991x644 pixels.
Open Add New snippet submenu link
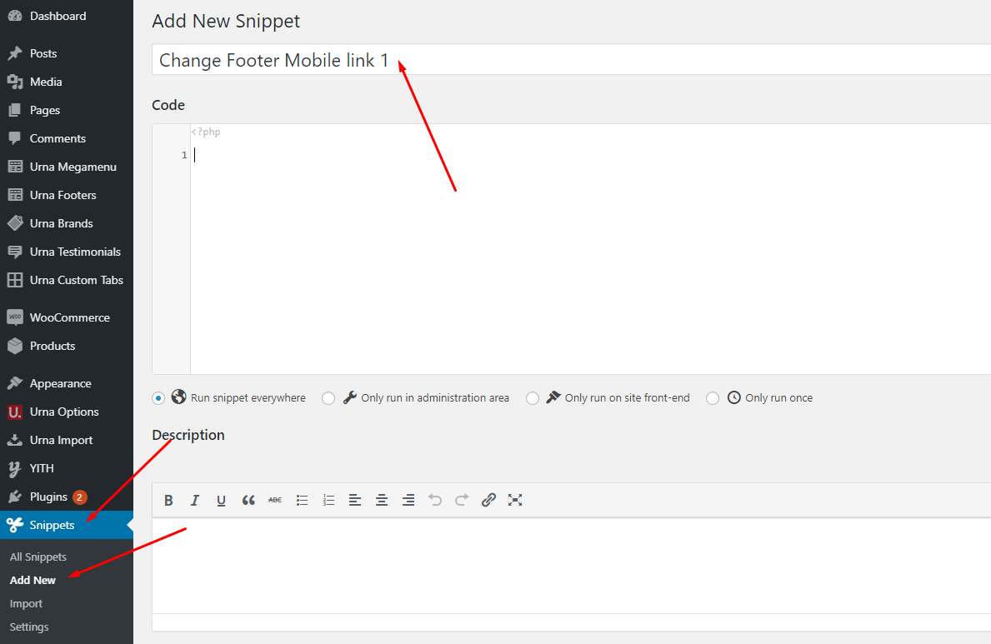33,580
